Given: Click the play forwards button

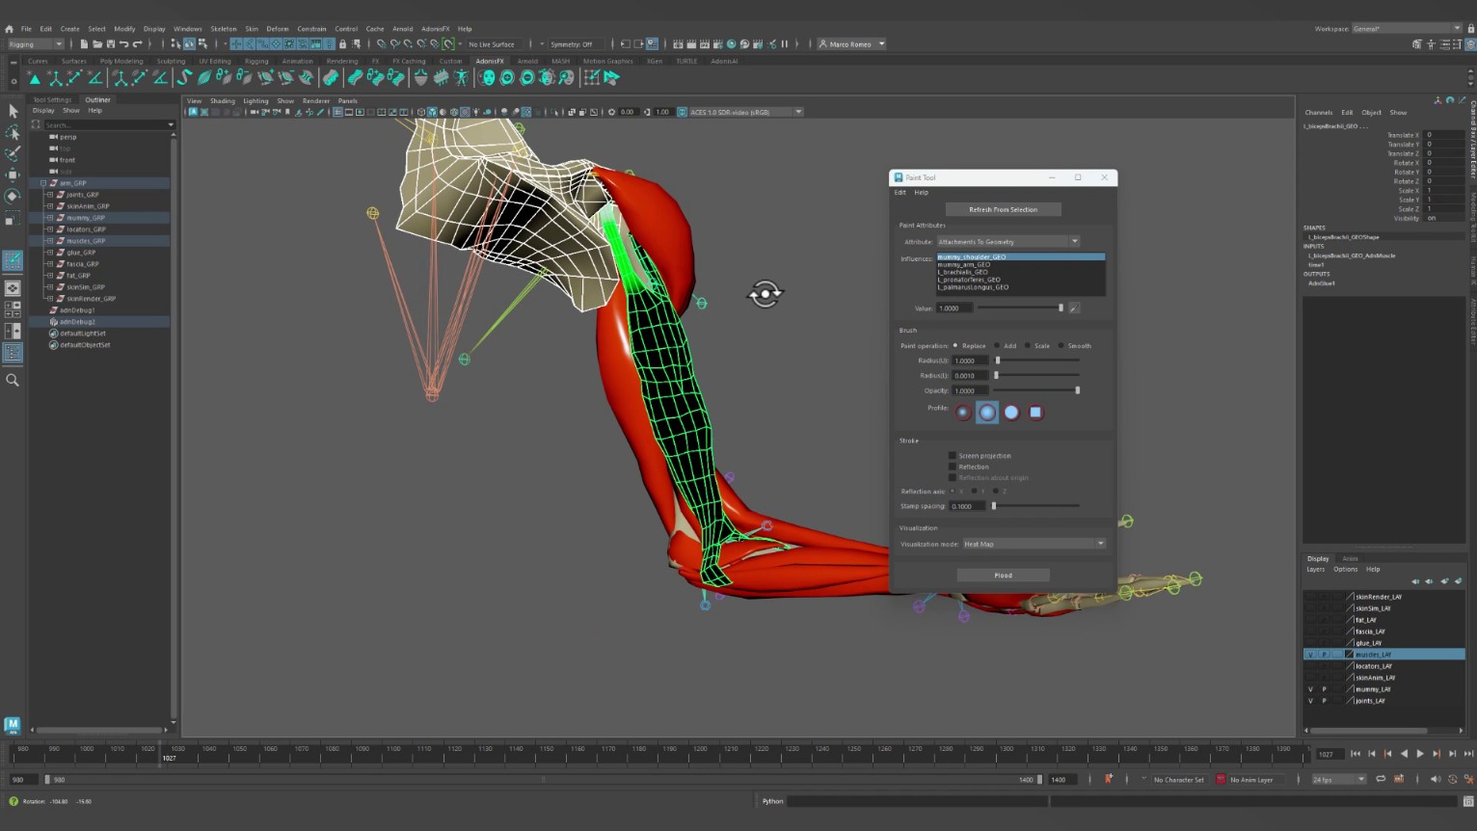Looking at the screenshot, I should pyautogui.click(x=1420, y=754).
